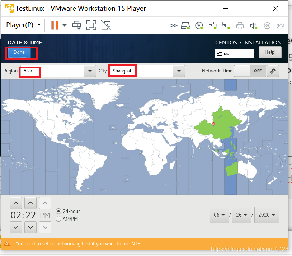Click the second network adapter icon
Screen dimensions: 292x256
226,25
